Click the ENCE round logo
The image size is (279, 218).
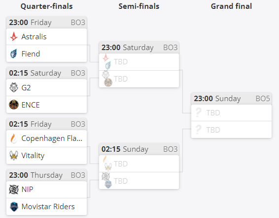click(14, 105)
